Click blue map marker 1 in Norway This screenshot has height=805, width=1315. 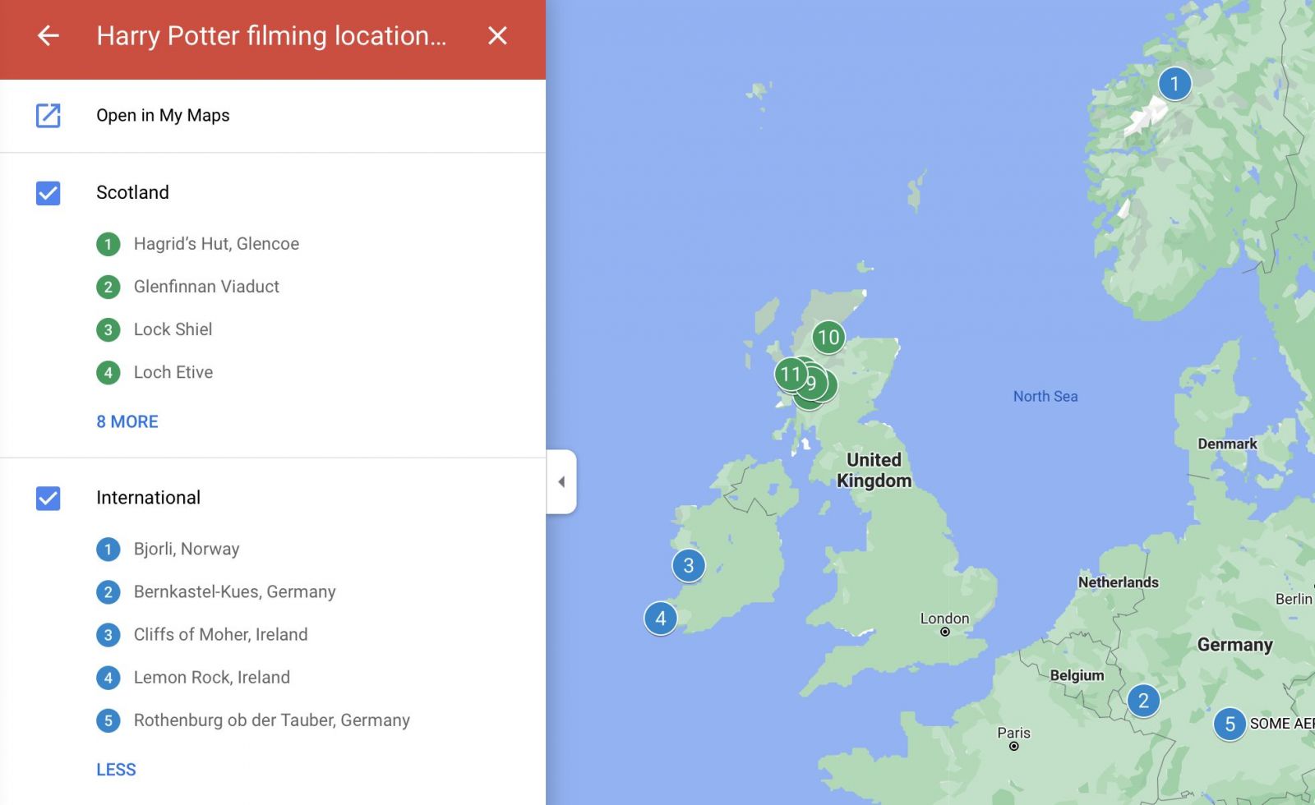pyautogui.click(x=1174, y=84)
